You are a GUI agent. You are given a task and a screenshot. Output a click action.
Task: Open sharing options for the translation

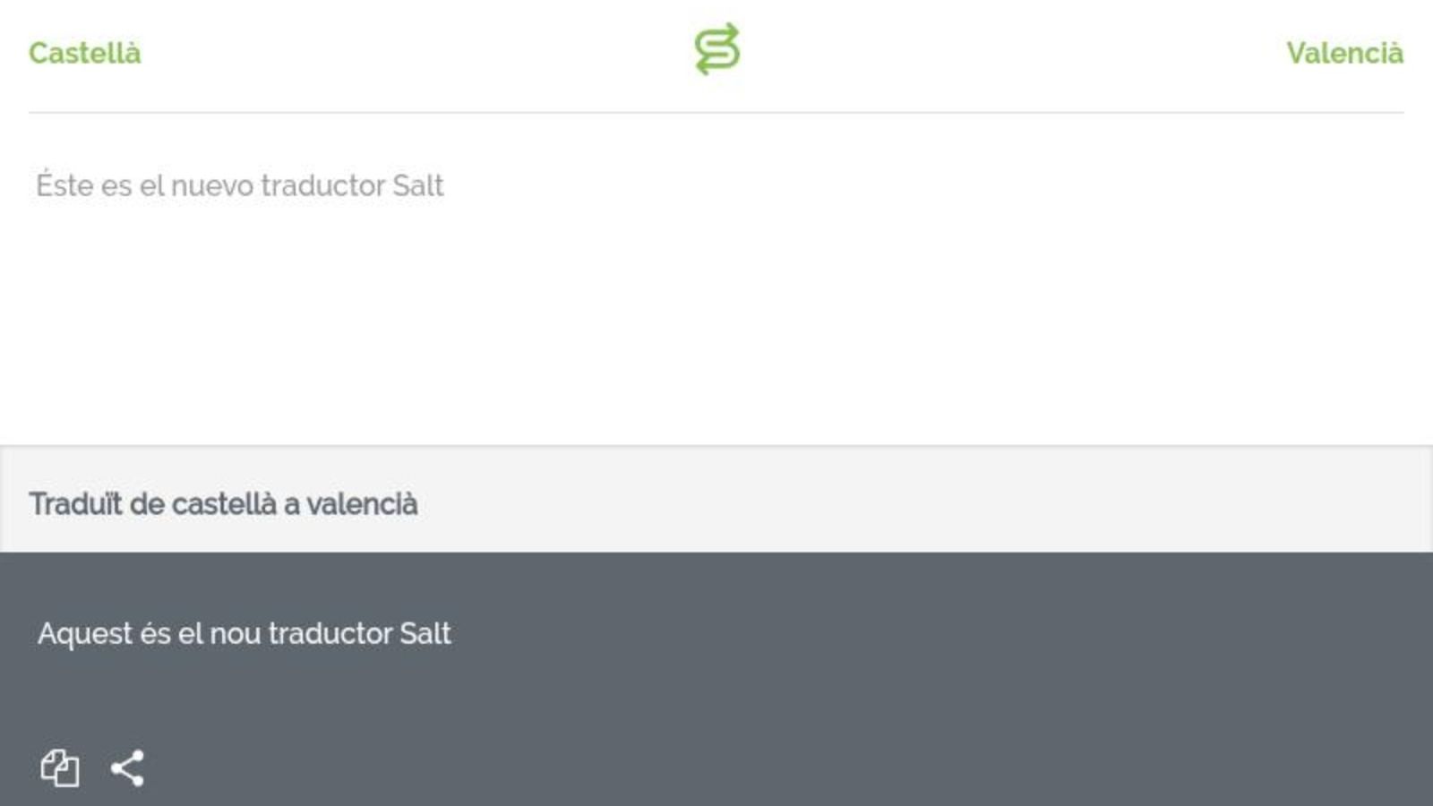tap(128, 767)
